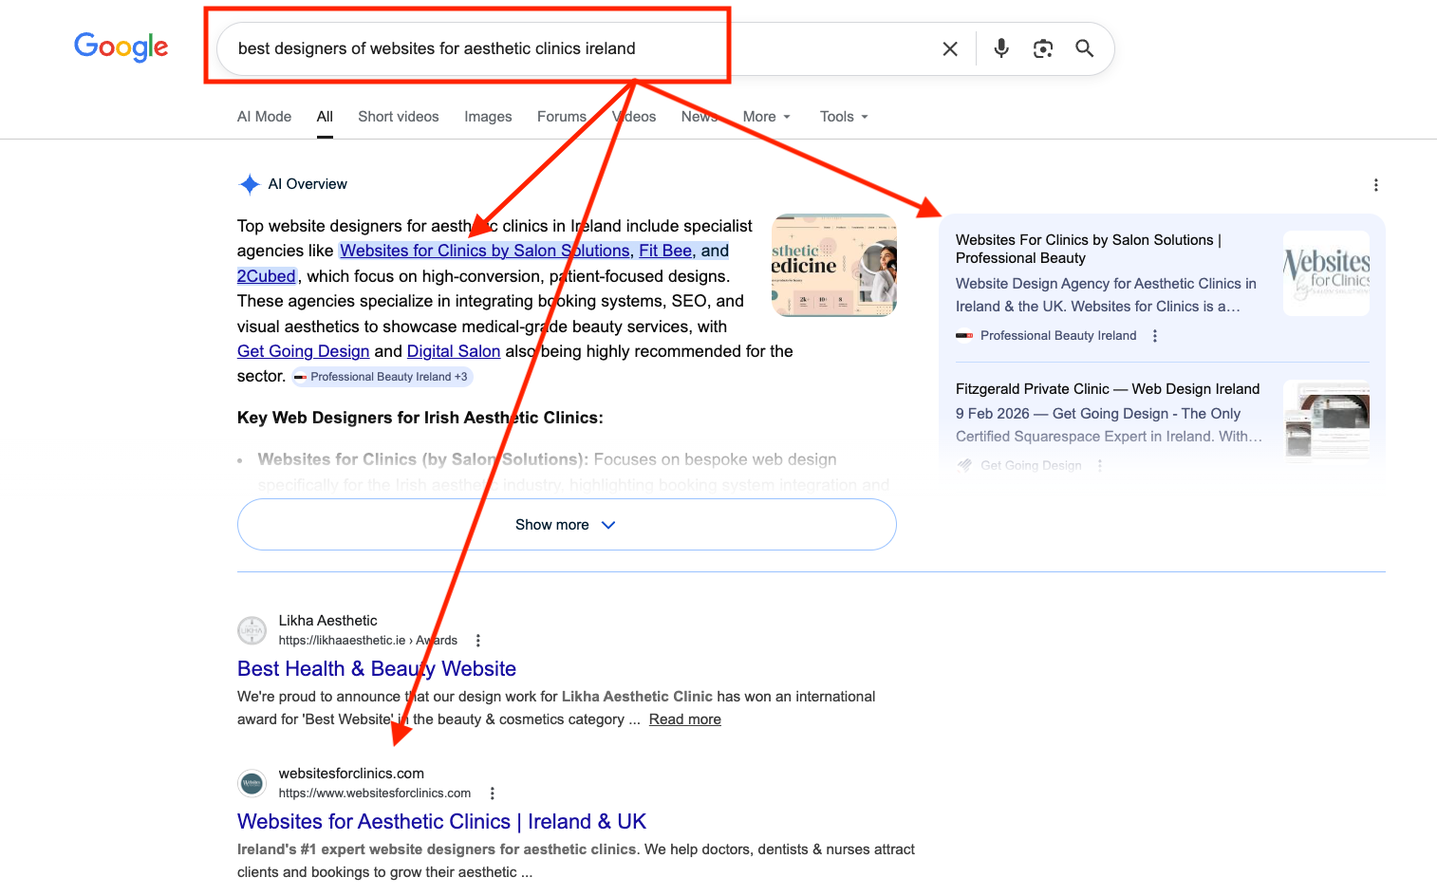The width and height of the screenshot is (1437, 896).
Task: Click the AI Overview sparkle icon
Action: [250, 184]
